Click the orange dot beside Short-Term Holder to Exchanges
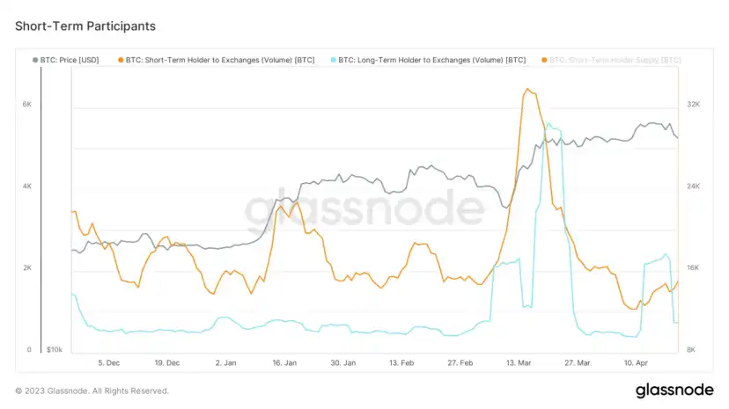 coord(121,60)
